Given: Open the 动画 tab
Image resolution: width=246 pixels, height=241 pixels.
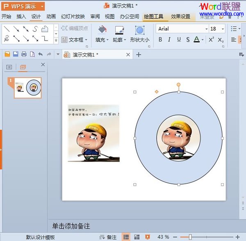Looking at the screenshot, I should point(51,16).
